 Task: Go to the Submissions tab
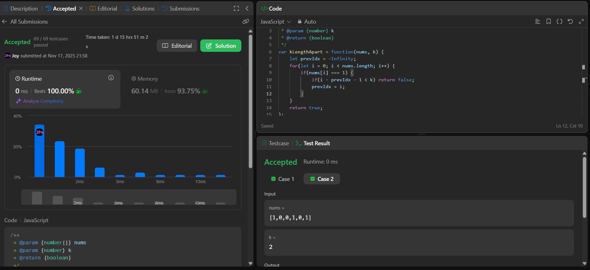(x=181, y=8)
